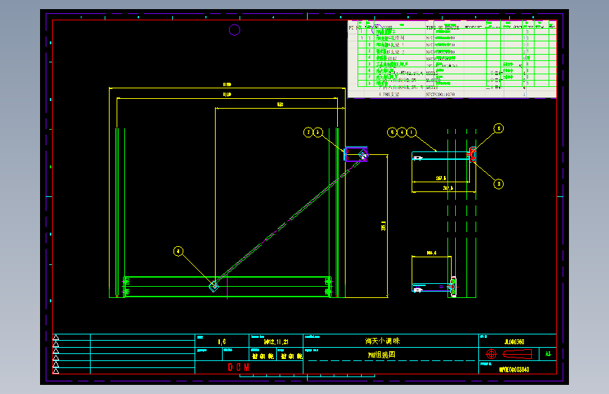
Task: Click balloon 4 pointing to diagonal brace bottom
Action: tap(178, 251)
